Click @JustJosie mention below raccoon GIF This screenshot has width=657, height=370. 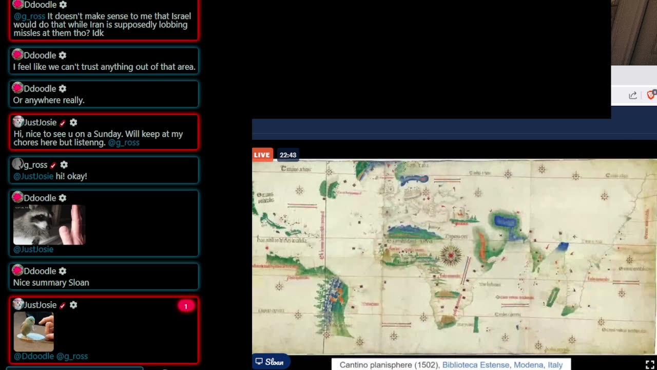tap(33, 249)
